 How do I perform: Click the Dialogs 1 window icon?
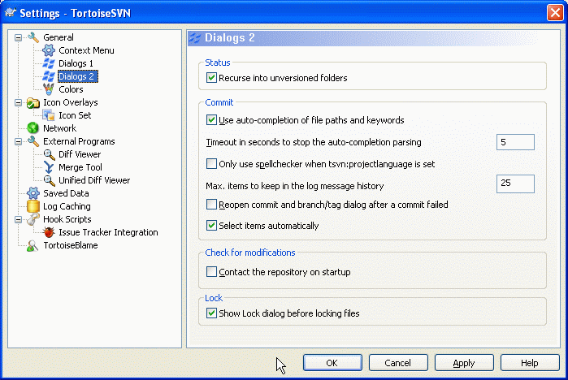pyautogui.click(x=49, y=63)
